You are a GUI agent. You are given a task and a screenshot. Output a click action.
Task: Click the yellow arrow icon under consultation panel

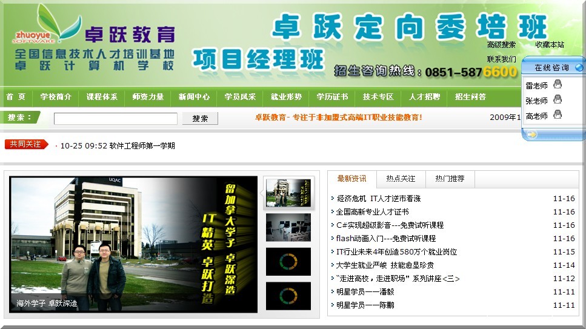click(531, 134)
